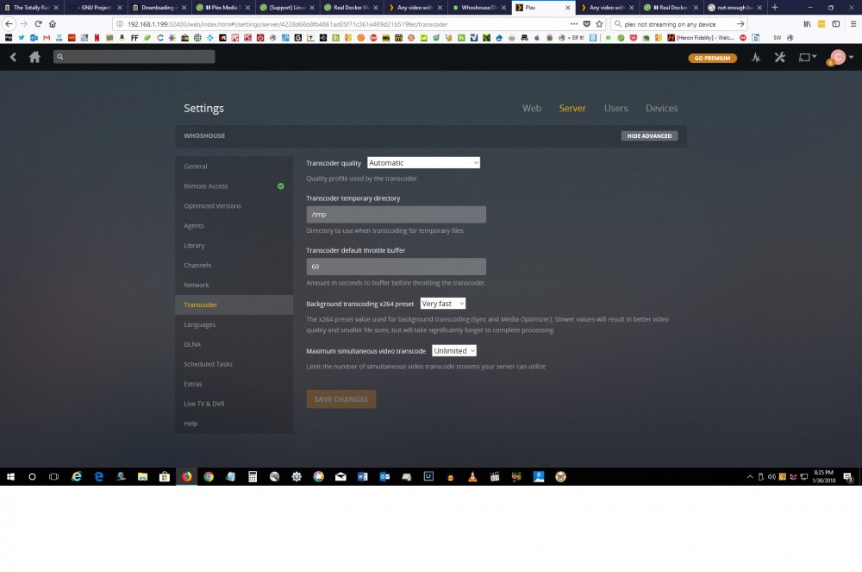Open General server settings
Image resolution: width=862 pixels, height=572 pixels.
click(x=234, y=167)
